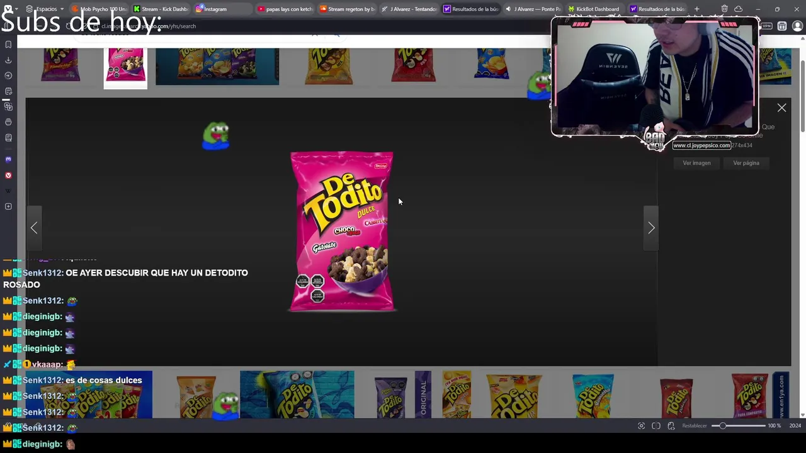
Task: Open page actions in status bar
Action: pyautogui.click(x=671, y=426)
